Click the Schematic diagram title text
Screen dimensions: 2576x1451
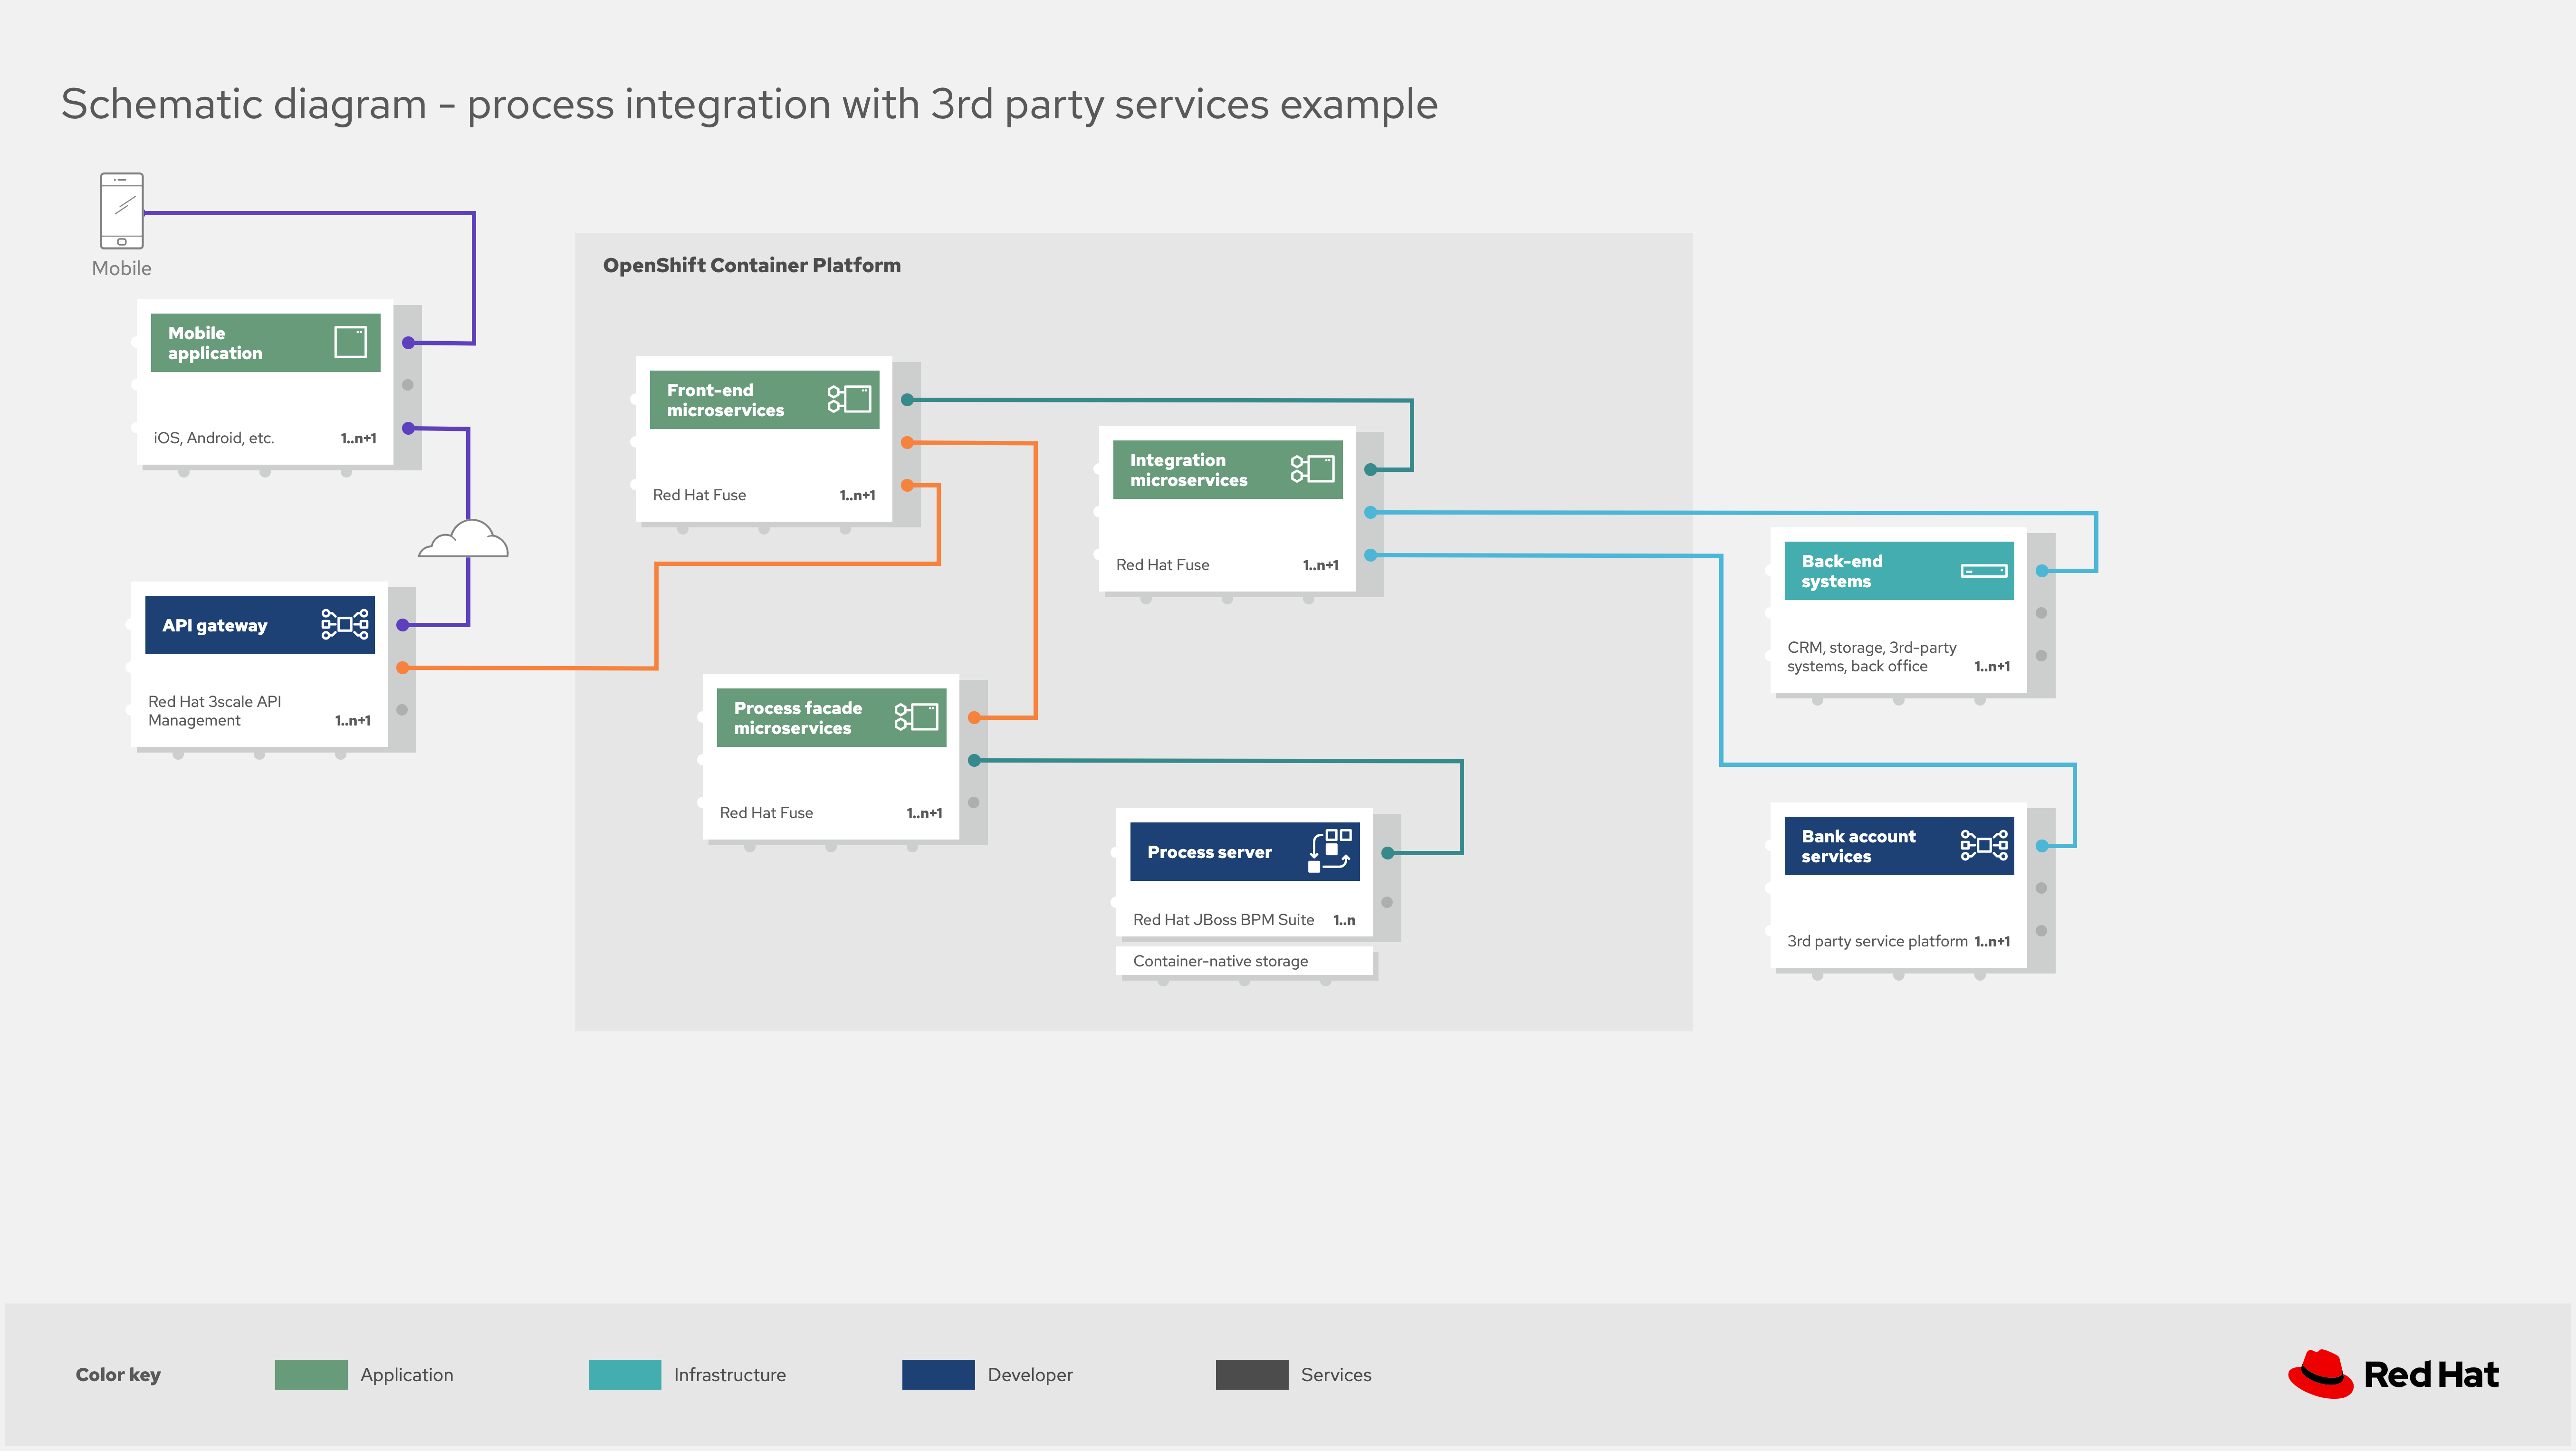(x=749, y=104)
